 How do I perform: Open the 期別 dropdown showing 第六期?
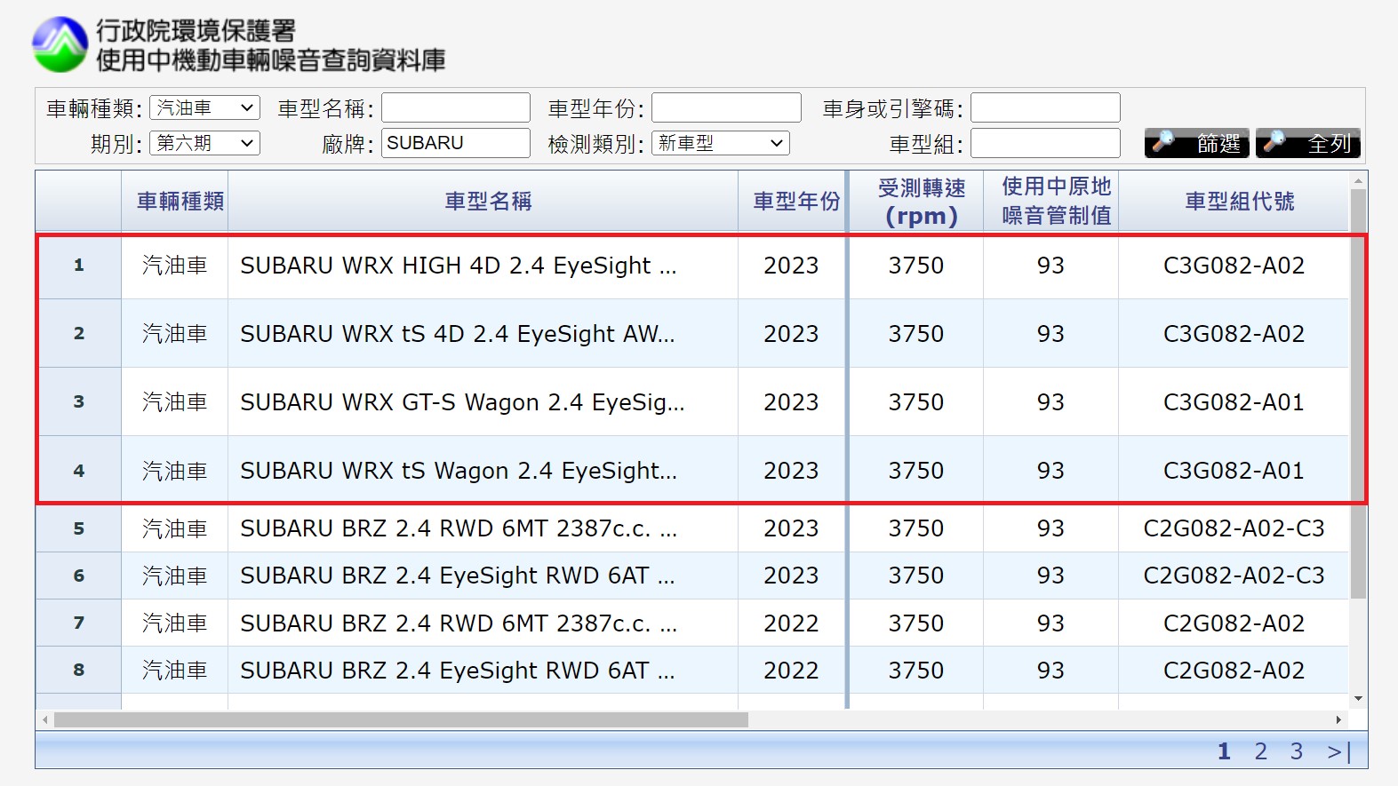(x=204, y=143)
